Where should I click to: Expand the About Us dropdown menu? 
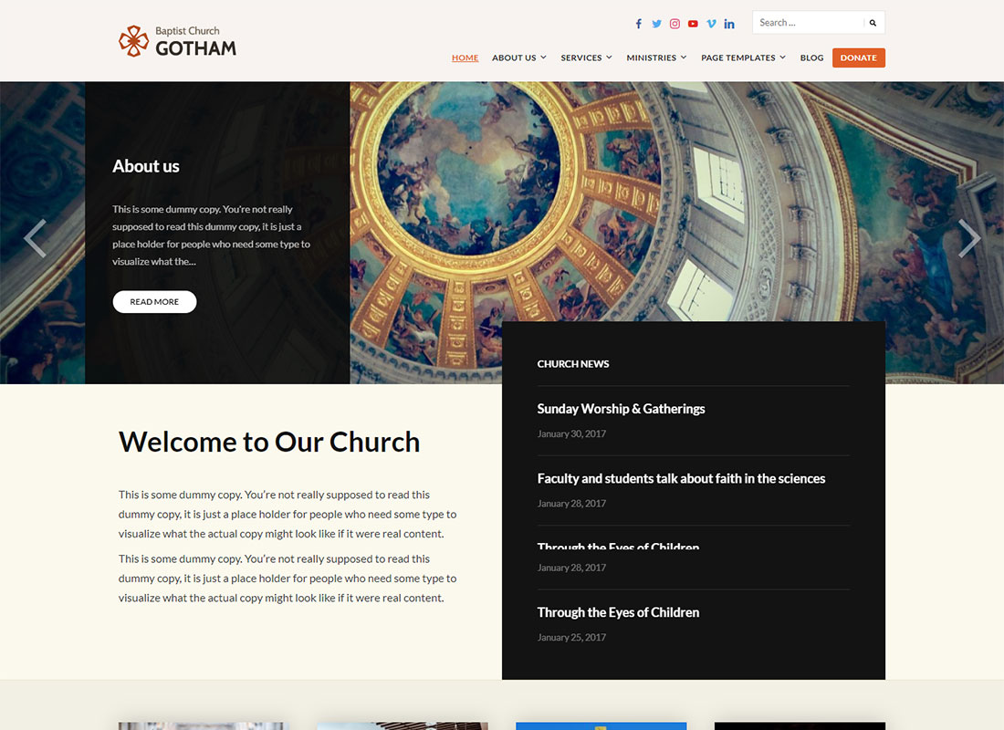[x=518, y=57]
